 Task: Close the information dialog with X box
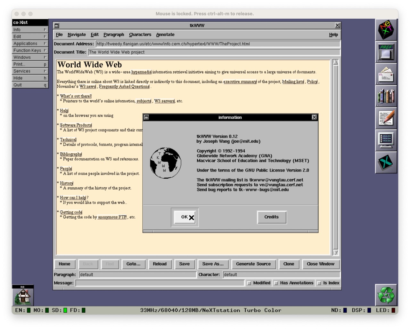tap(314, 117)
